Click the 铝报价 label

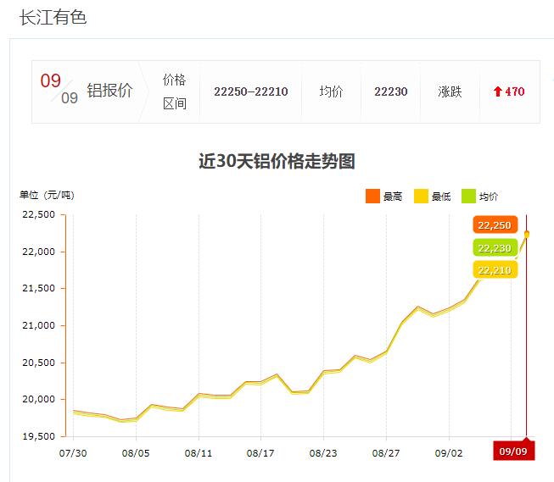point(110,91)
